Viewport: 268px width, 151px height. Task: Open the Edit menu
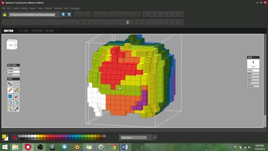click(9, 8)
